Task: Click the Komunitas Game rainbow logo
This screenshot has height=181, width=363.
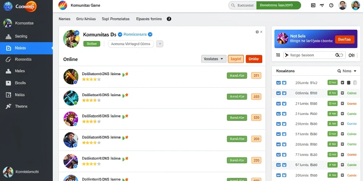Action: (63, 5)
